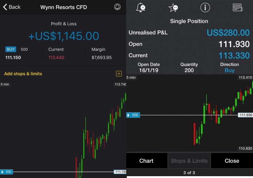Tap the 5 min interval label on right chart
253x178 pixels.
[x=131, y=78]
